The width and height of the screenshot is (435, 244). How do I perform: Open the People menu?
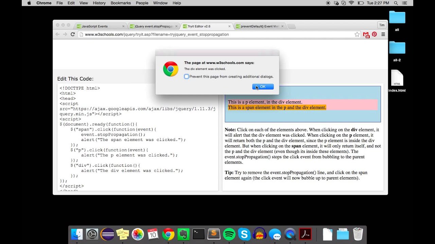(x=142, y=3)
